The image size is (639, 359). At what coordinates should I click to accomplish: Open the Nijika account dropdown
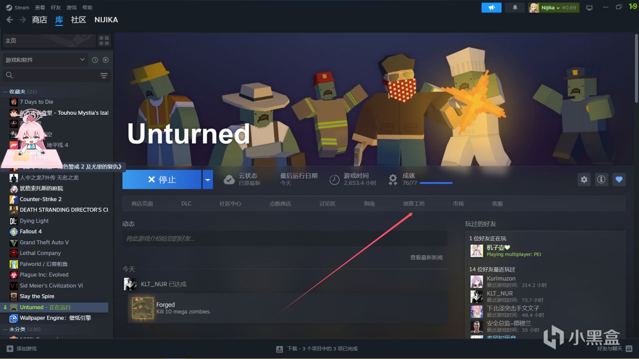click(x=554, y=7)
